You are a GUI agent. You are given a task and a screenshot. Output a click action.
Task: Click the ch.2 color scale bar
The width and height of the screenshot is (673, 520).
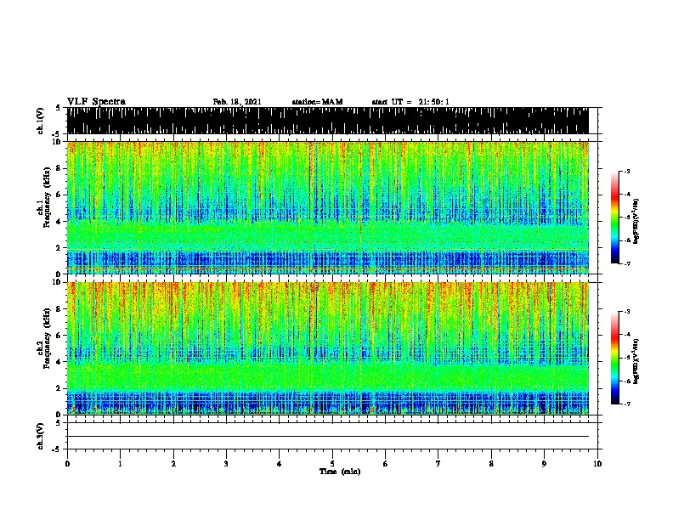point(615,358)
